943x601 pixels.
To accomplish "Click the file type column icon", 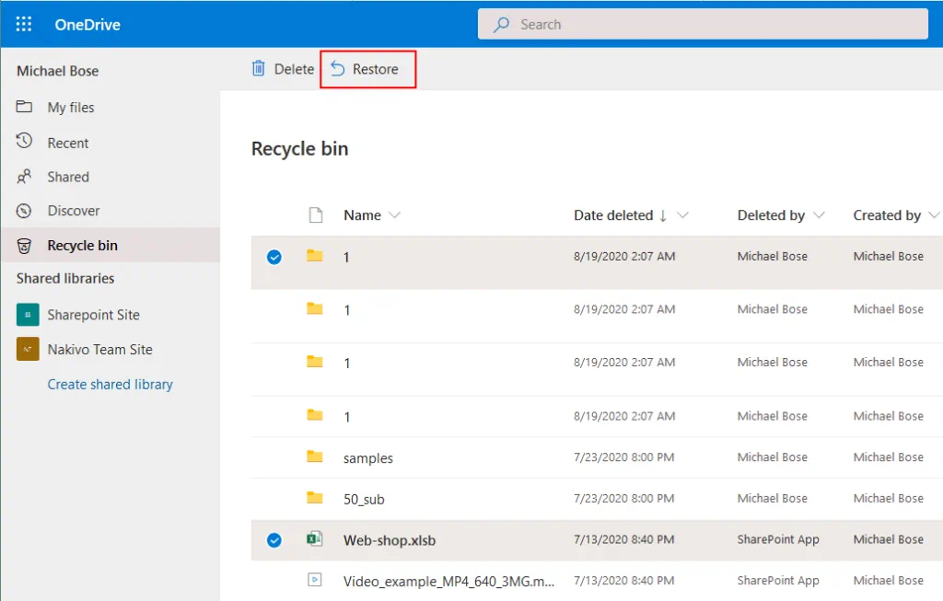I will (x=315, y=215).
